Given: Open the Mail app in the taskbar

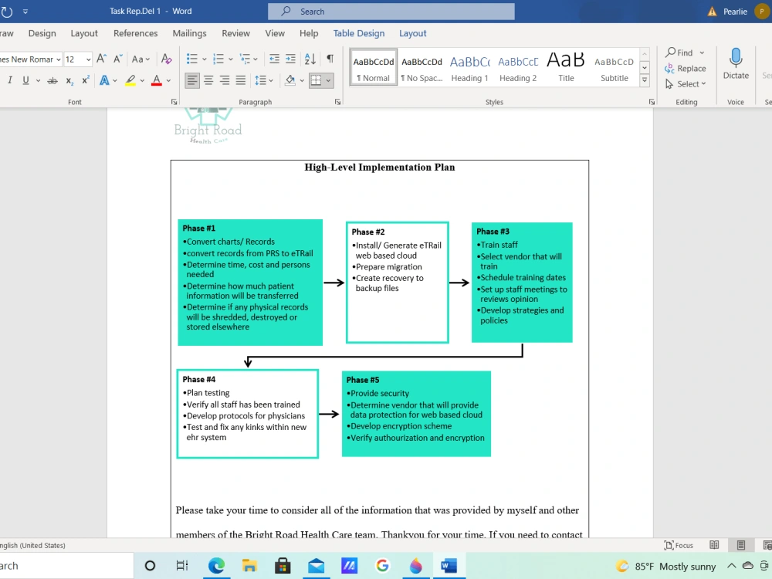Looking at the screenshot, I should pyautogui.click(x=316, y=566).
